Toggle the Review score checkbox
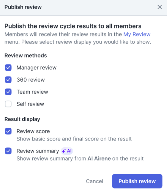This screenshot has height=194, width=167. coord(8,131)
